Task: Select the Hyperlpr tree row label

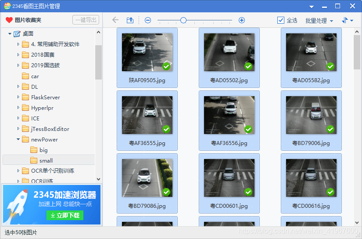Action: tap(42, 108)
